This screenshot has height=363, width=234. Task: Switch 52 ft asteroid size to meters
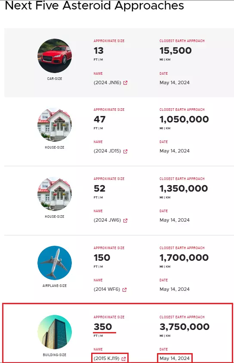[102, 198]
